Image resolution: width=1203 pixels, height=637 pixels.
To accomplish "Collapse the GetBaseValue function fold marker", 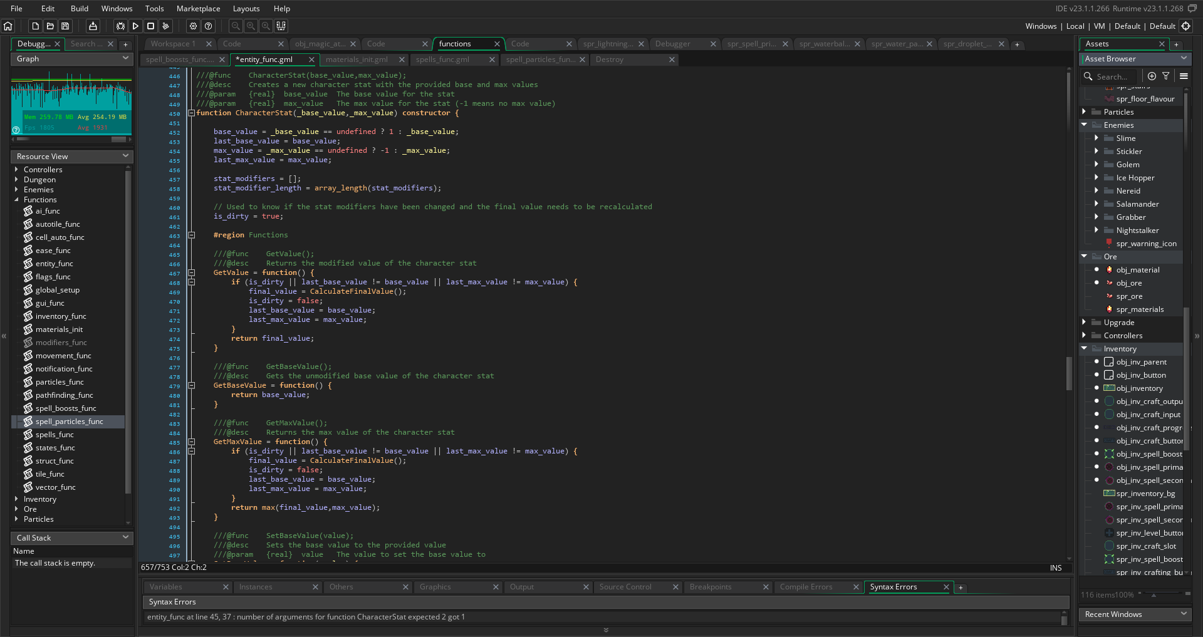I will [x=192, y=386].
